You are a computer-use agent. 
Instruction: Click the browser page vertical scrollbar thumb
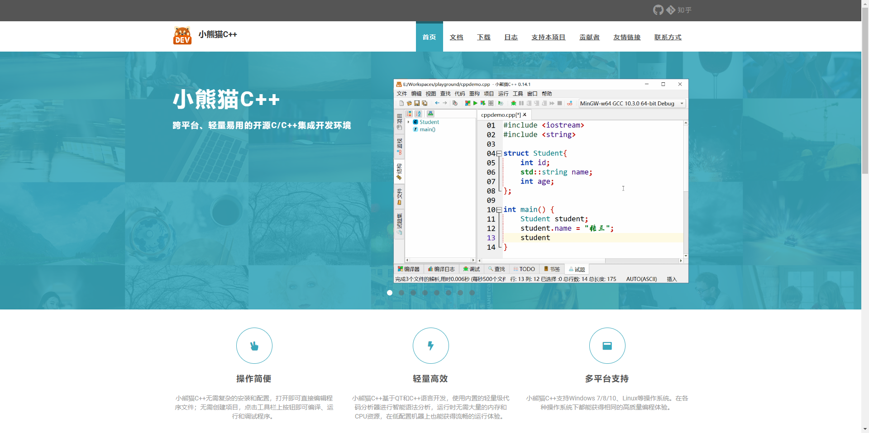point(865,90)
